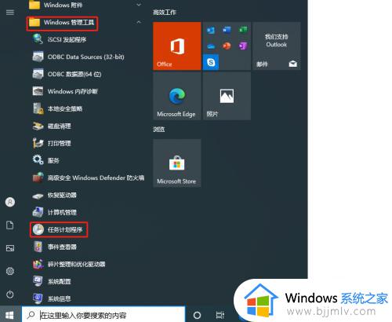The width and height of the screenshot is (392, 322).
Task: Click the 任务计划程序 text label
Action: coord(65,229)
